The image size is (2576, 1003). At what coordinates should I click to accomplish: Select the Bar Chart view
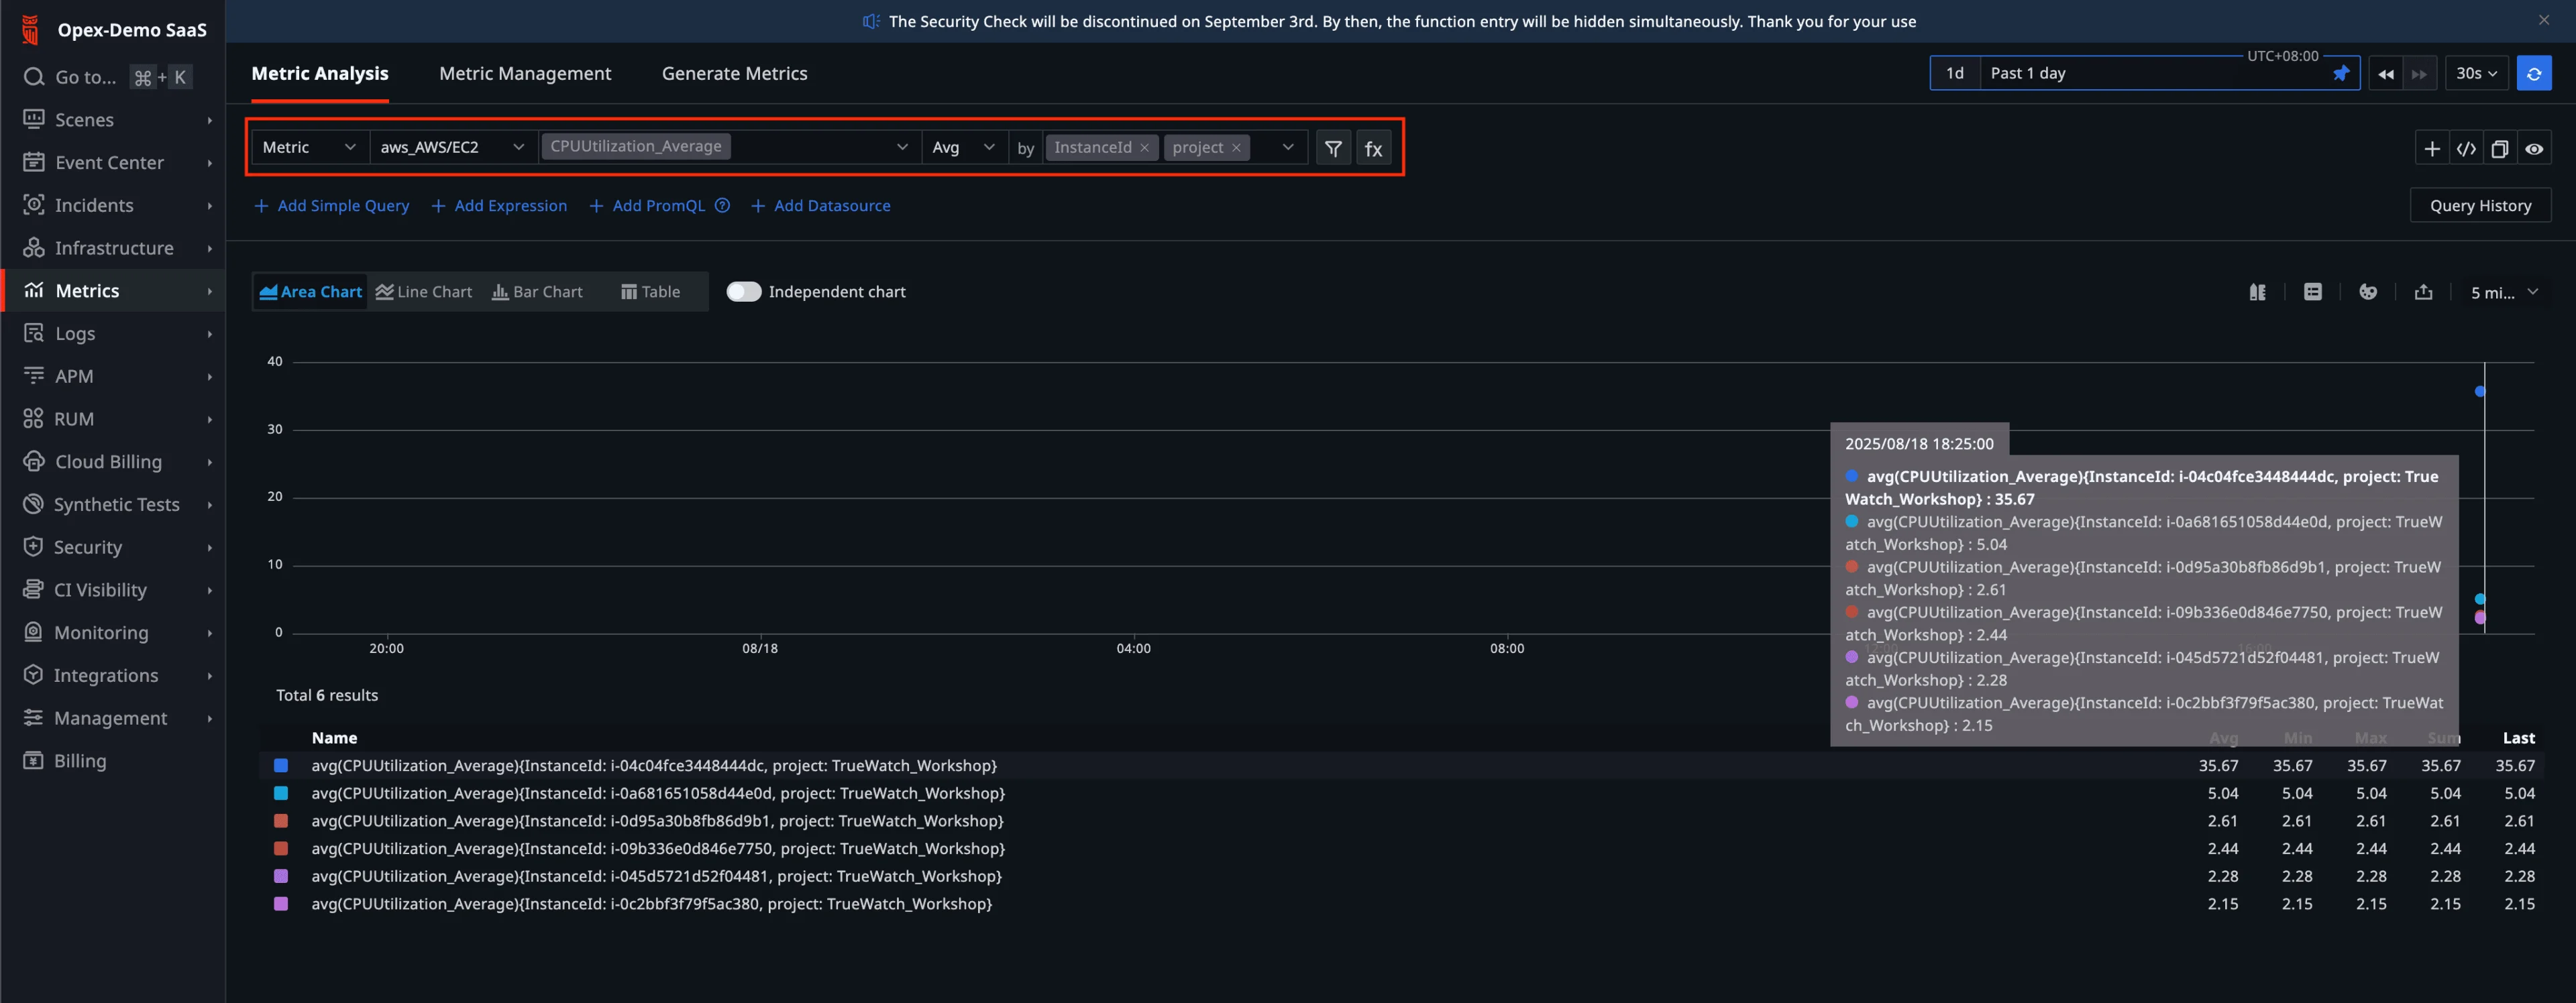[537, 292]
